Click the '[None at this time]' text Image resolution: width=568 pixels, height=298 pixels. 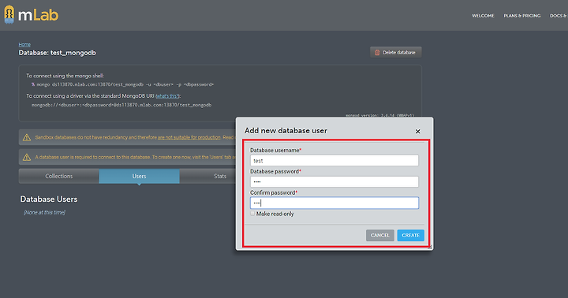click(44, 213)
